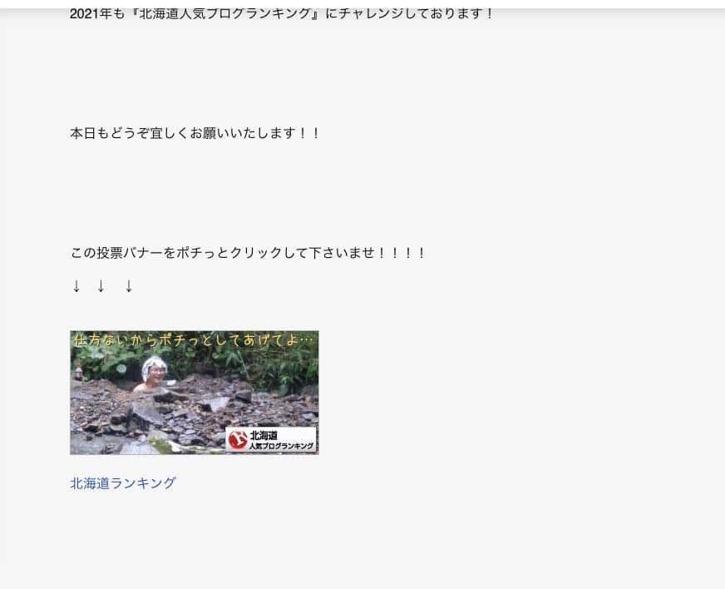Viewport: 725px width, 589px height.
Task: Click the smiling person in the banner photo
Action: 152,374
